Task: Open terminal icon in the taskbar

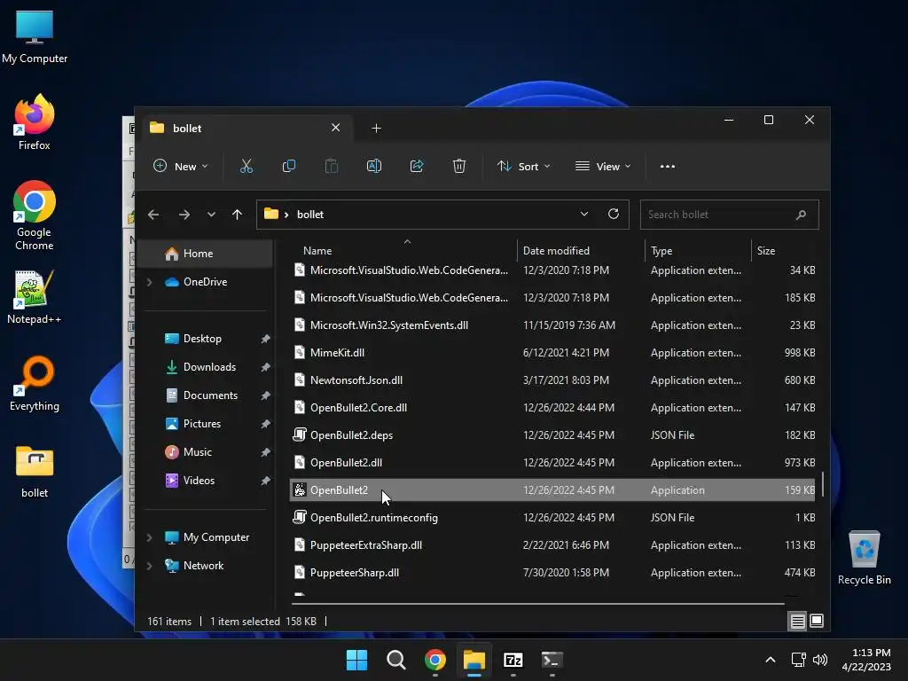Action: [552, 660]
